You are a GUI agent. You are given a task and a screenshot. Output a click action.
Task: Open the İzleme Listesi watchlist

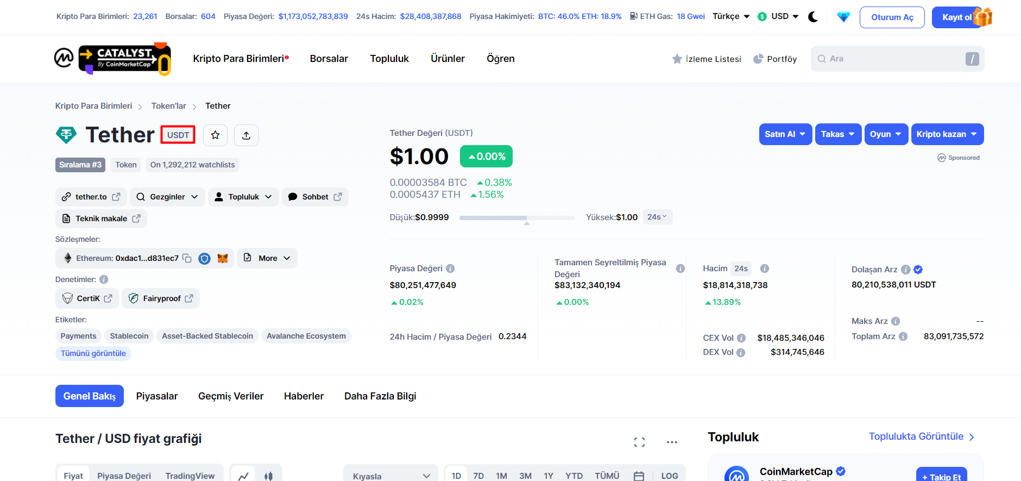pyautogui.click(x=707, y=59)
